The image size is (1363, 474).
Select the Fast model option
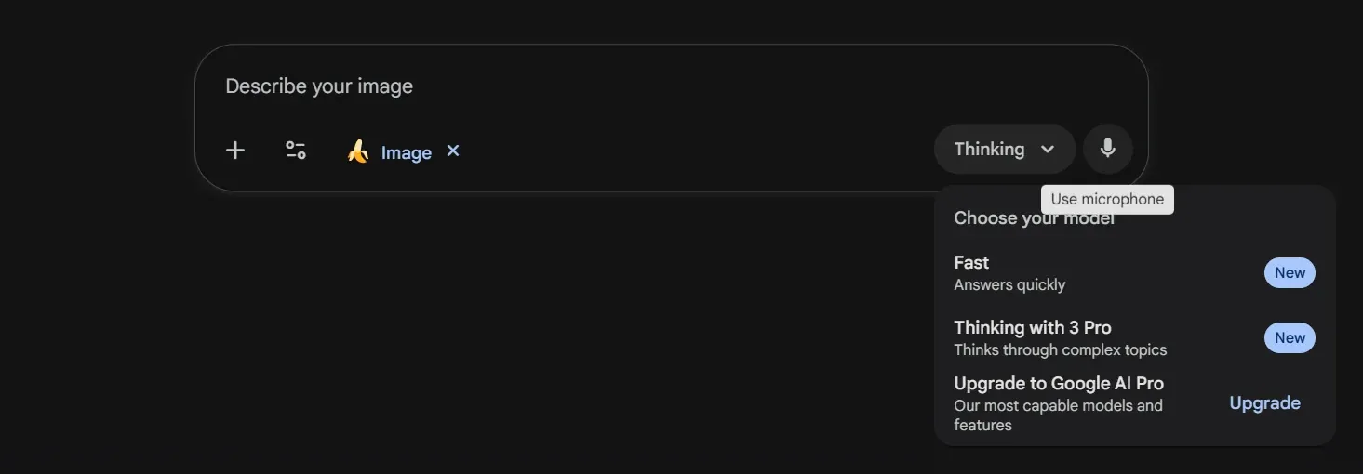(x=971, y=263)
